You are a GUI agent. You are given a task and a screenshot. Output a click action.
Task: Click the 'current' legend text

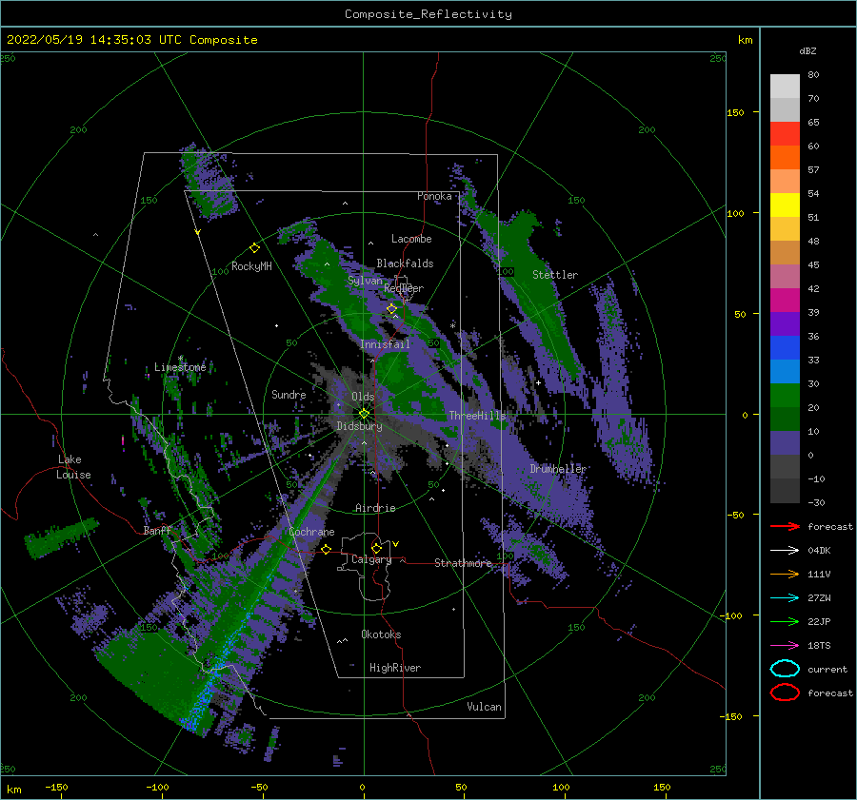pyautogui.click(x=827, y=669)
